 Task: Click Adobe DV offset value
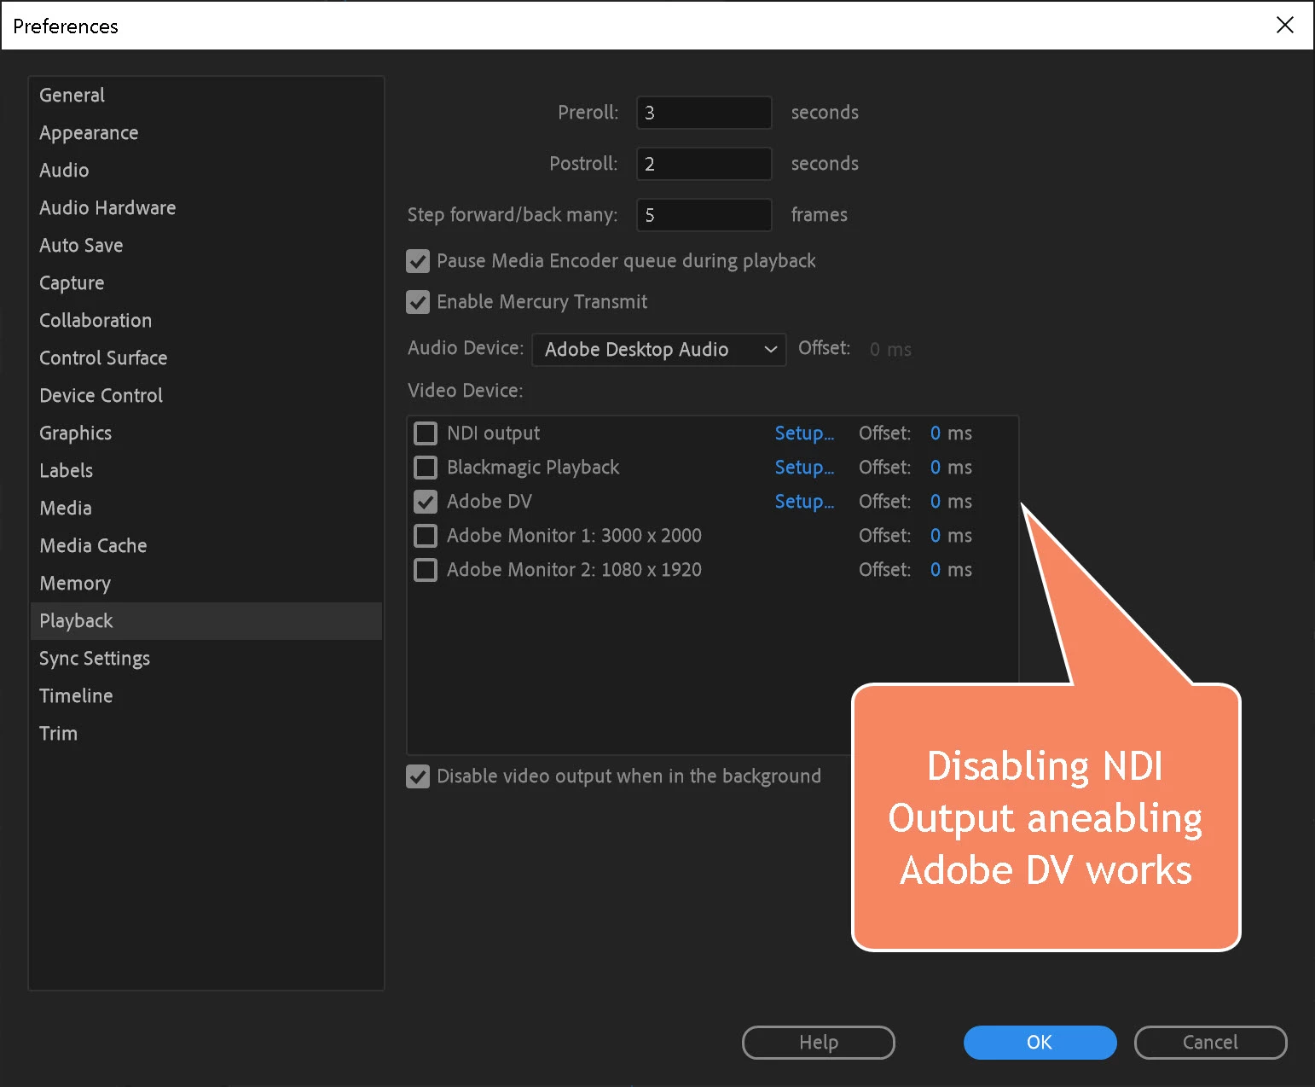point(936,502)
